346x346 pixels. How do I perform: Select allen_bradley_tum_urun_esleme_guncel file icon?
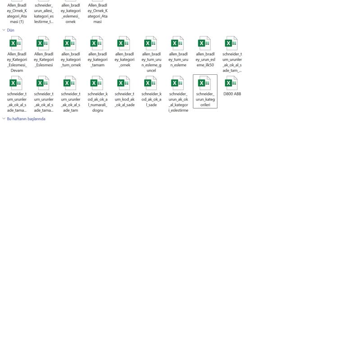[x=151, y=44]
